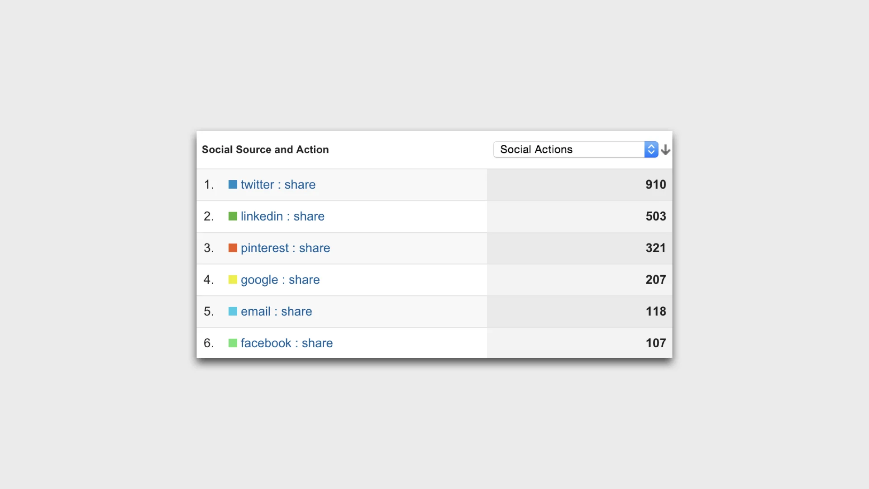869x489 pixels.
Task: Click the dropdown's blue stepper arrows
Action: click(x=651, y=149)
